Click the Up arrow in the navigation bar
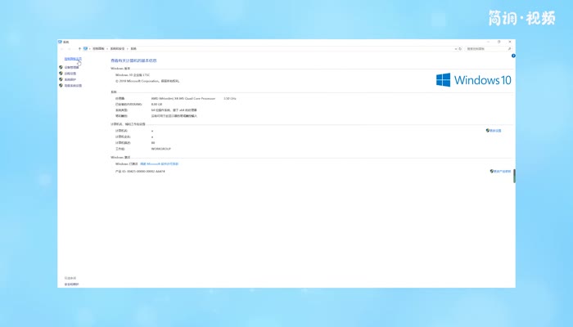Viewport: 573px width, 327px height. (x=79, y=49)
